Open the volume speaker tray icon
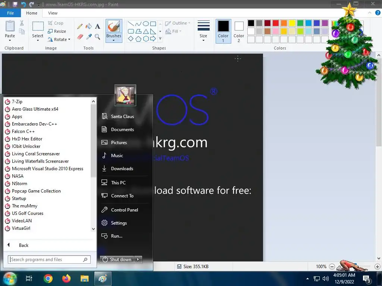 [325, 279]
